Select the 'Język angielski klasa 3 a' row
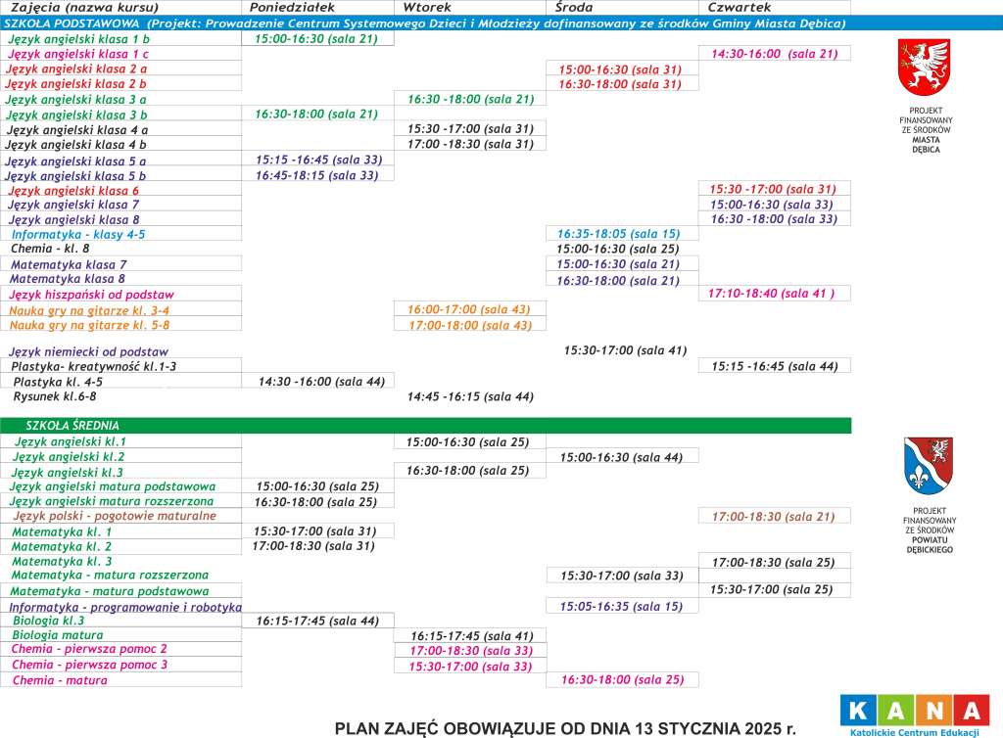 point(76,100)
